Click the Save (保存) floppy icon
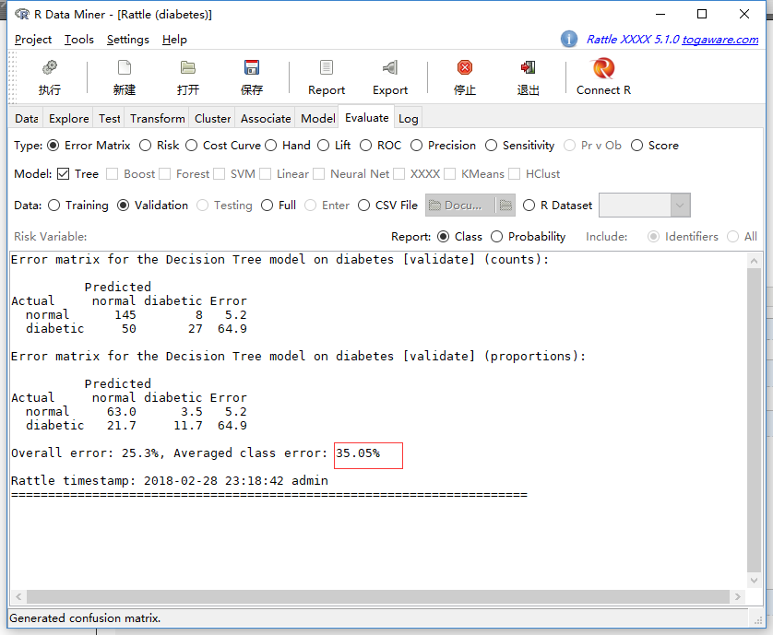This screenshot has width=773, height=635. click(252, 67)
